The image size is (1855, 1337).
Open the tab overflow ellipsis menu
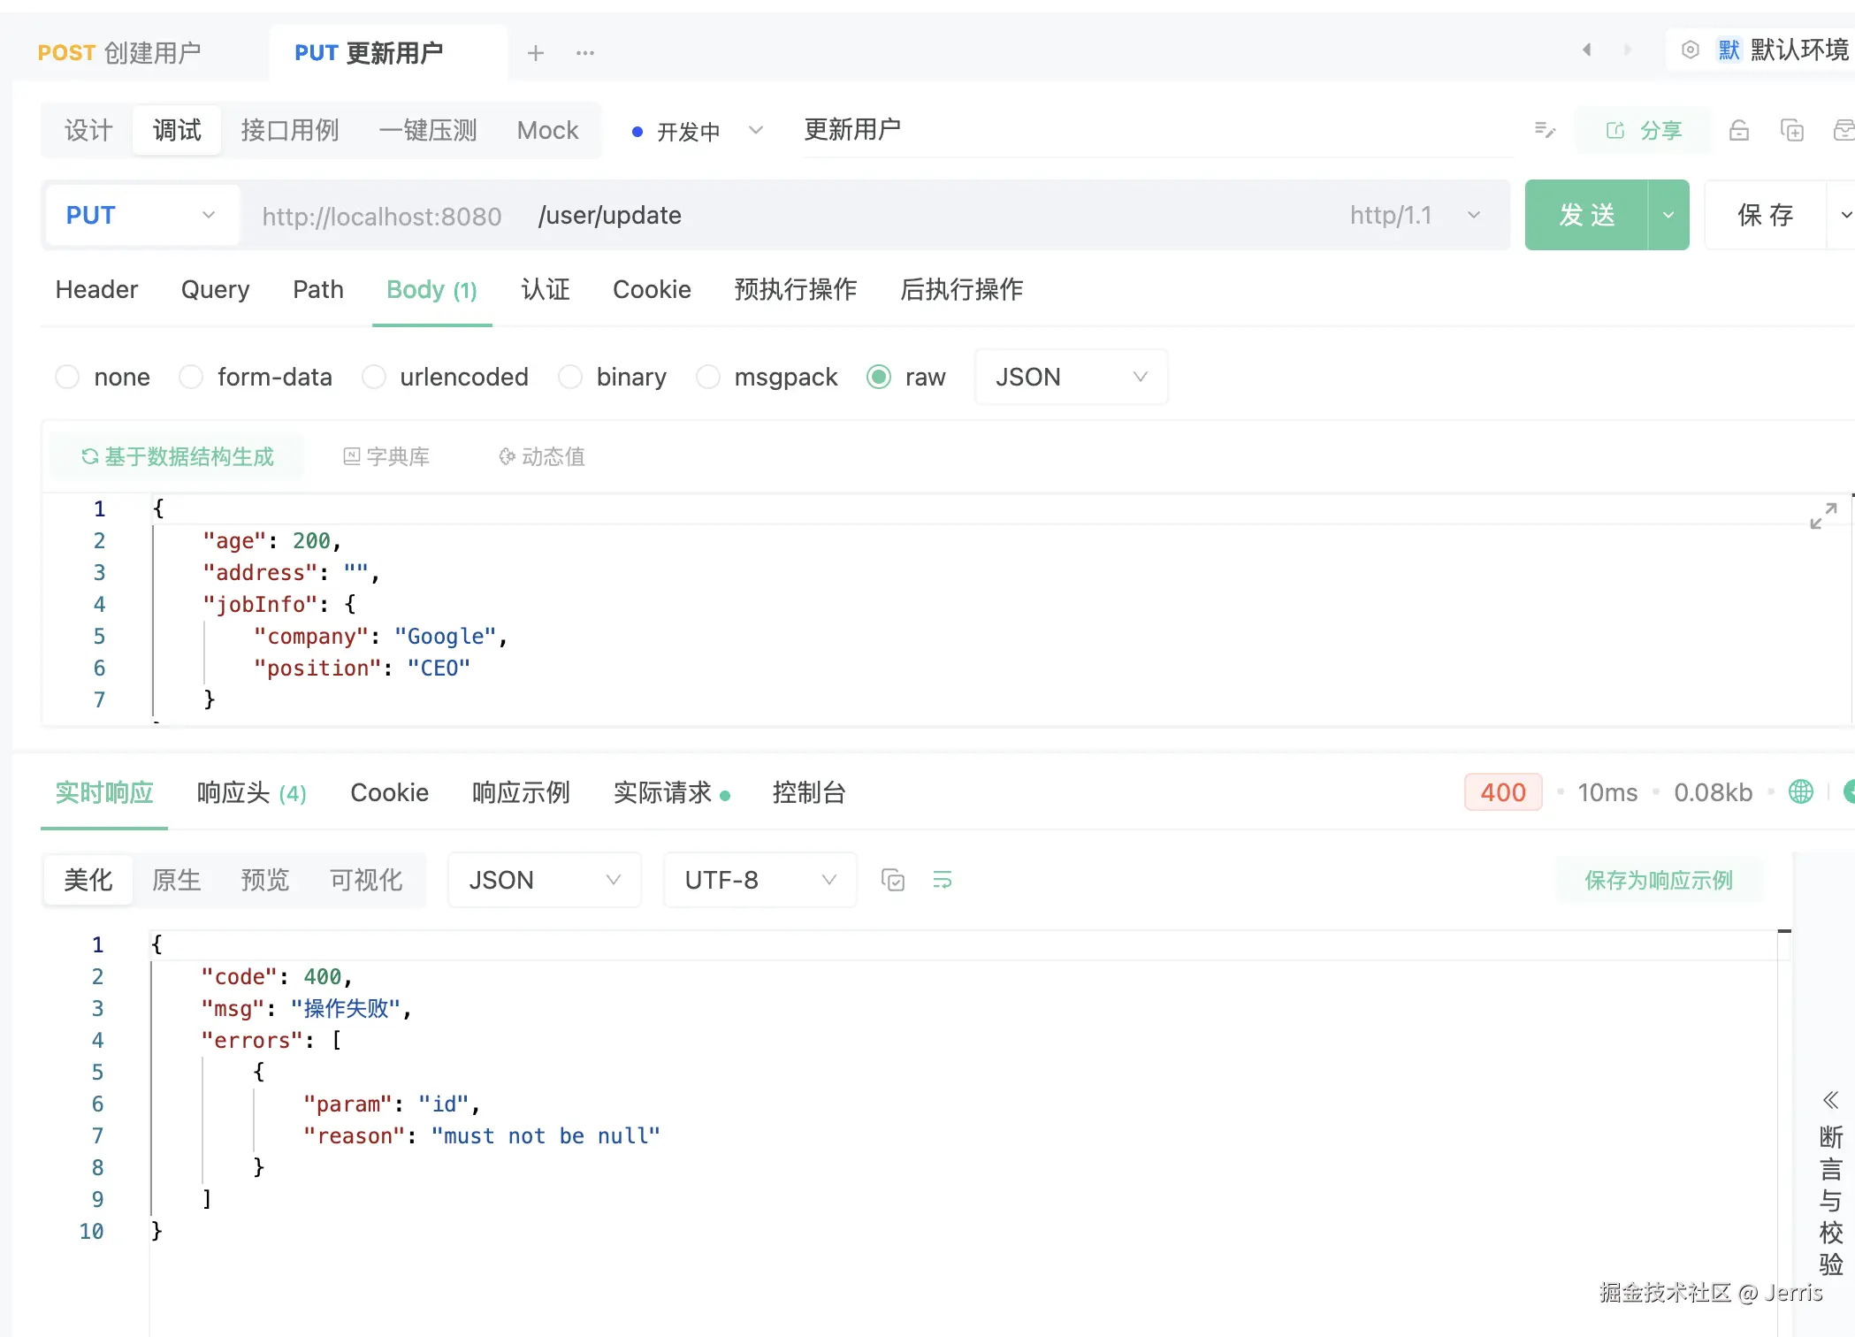click(x=584, y=53)
